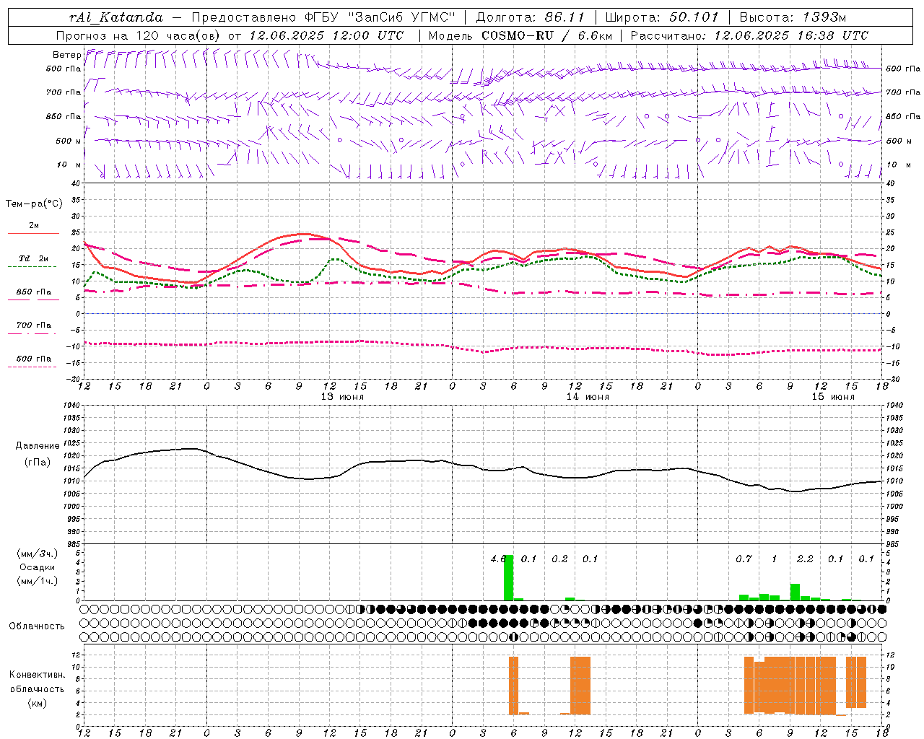Click the dotted 500 гПа temperature legend line

[x=33, y=367]
